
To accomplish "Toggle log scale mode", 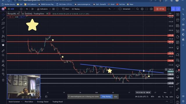I will [167, 96].
